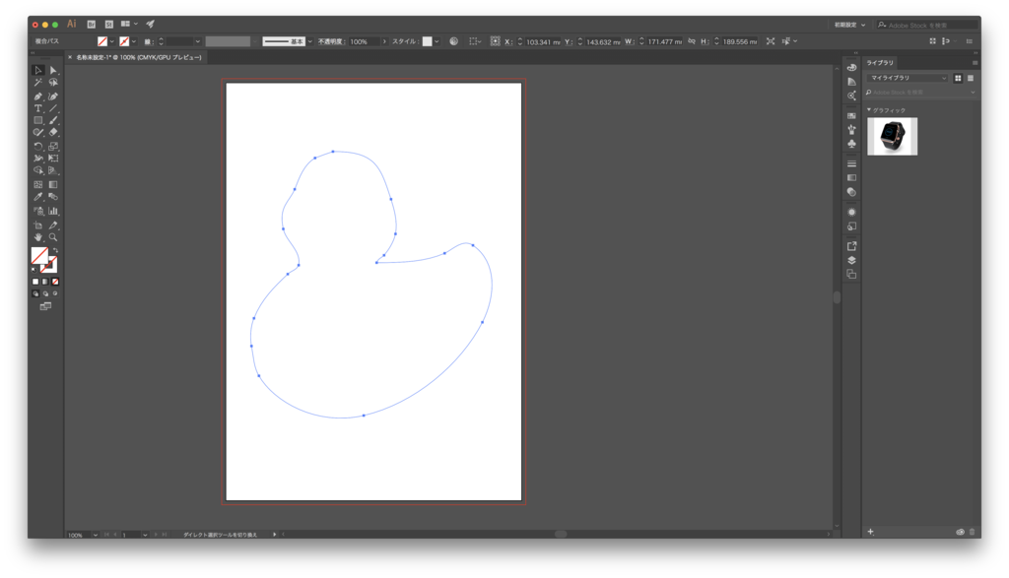Open the brush definition 基本 dropdown
This screenshot has width=1009, height=578.
(x=310, y=41)
